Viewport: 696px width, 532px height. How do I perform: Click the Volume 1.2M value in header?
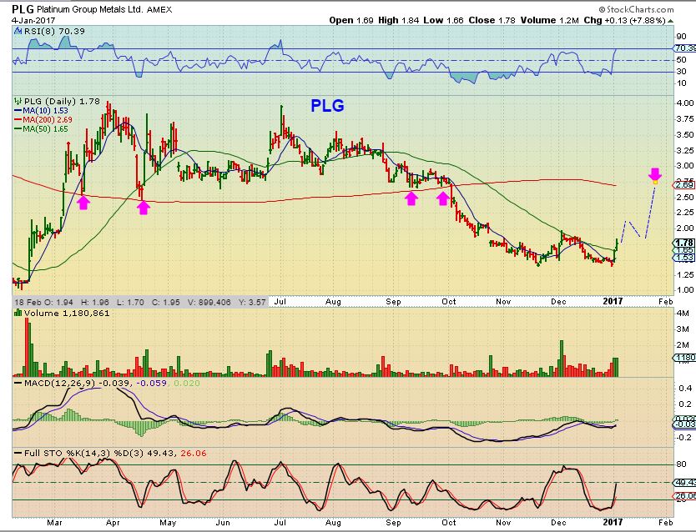tap(549, 20)
